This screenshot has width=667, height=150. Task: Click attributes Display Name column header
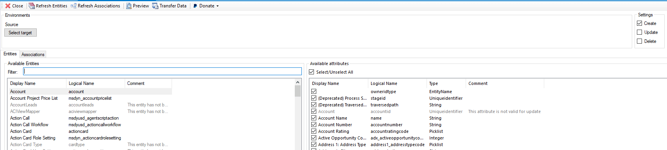[339, 83]
